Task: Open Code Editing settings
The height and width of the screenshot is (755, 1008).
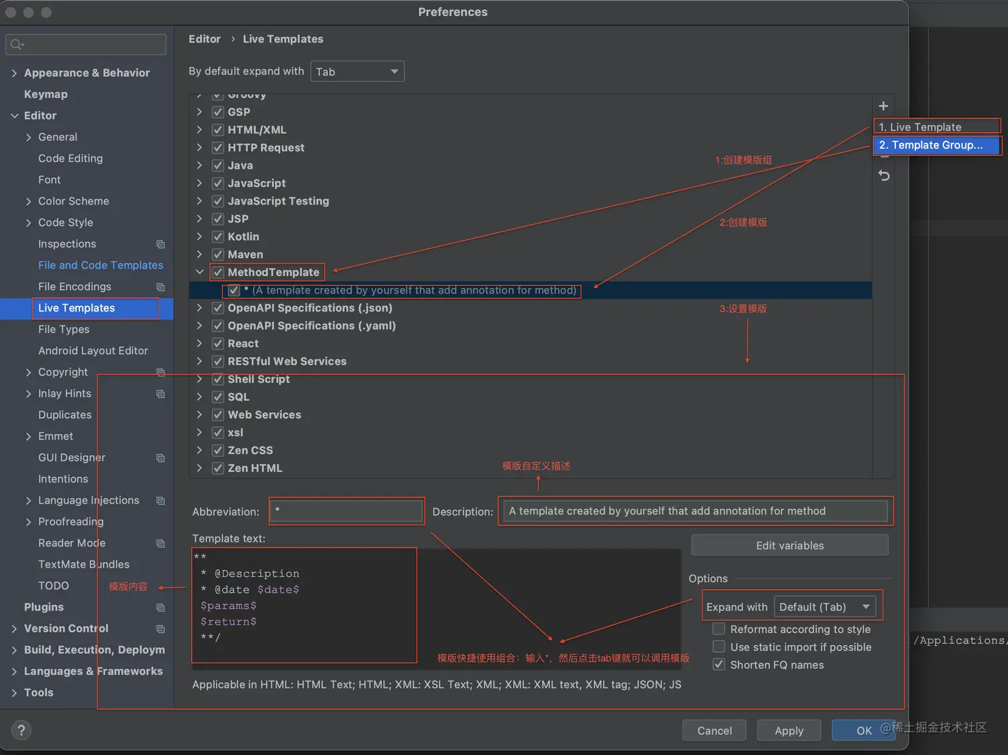Action: coord(71,159)
